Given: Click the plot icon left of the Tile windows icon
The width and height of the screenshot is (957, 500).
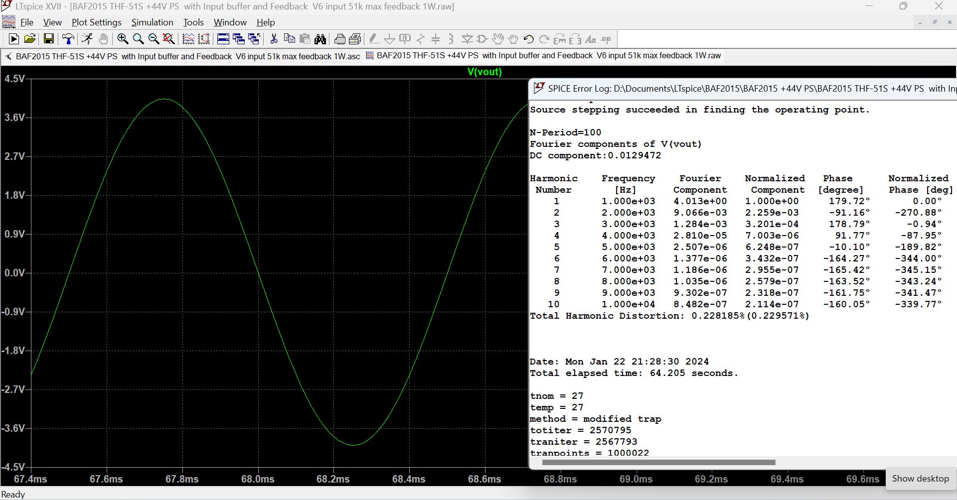Looking at the screenshot, I should tap(204, 39).
